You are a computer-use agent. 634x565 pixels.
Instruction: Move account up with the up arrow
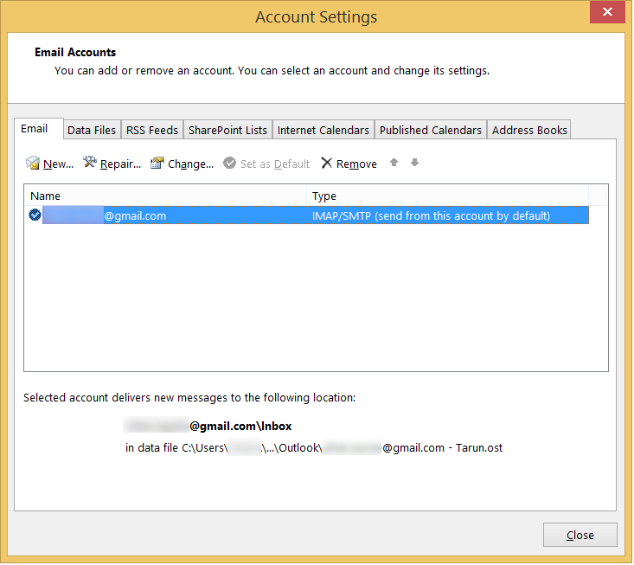pyautogui.click(x=394, y=163)
